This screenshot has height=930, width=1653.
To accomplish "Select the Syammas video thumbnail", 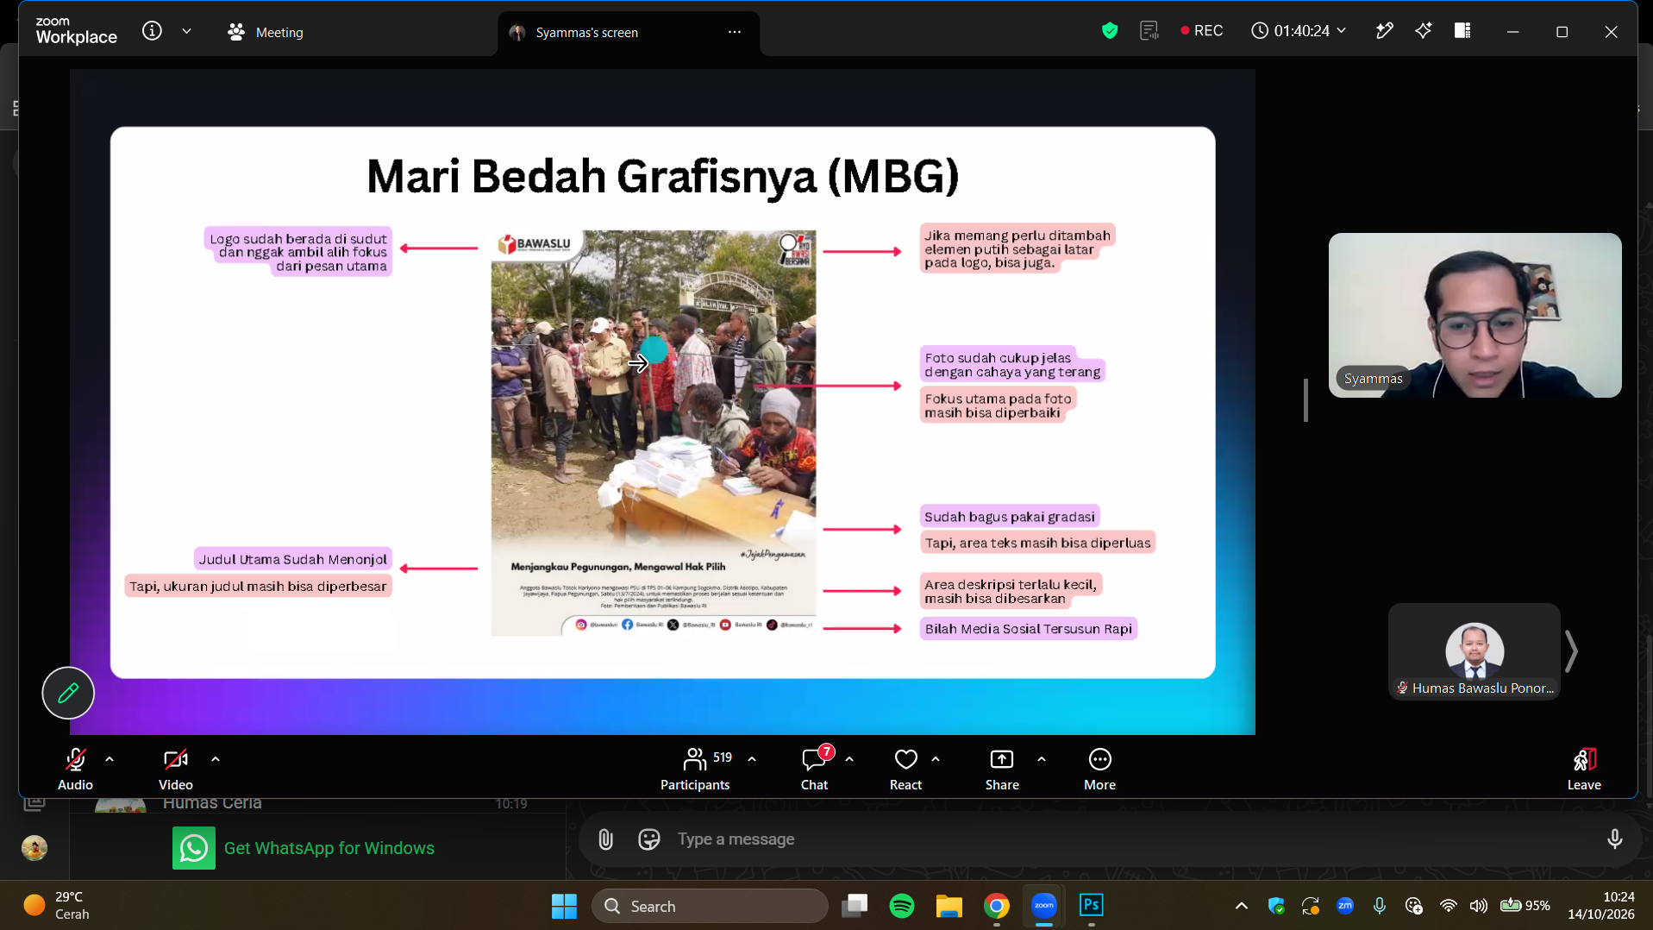I will point(1475,315).
